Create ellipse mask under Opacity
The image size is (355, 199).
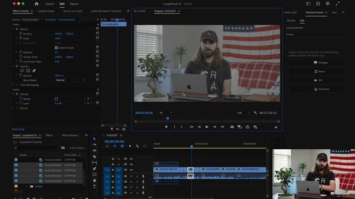coord(22,71)
